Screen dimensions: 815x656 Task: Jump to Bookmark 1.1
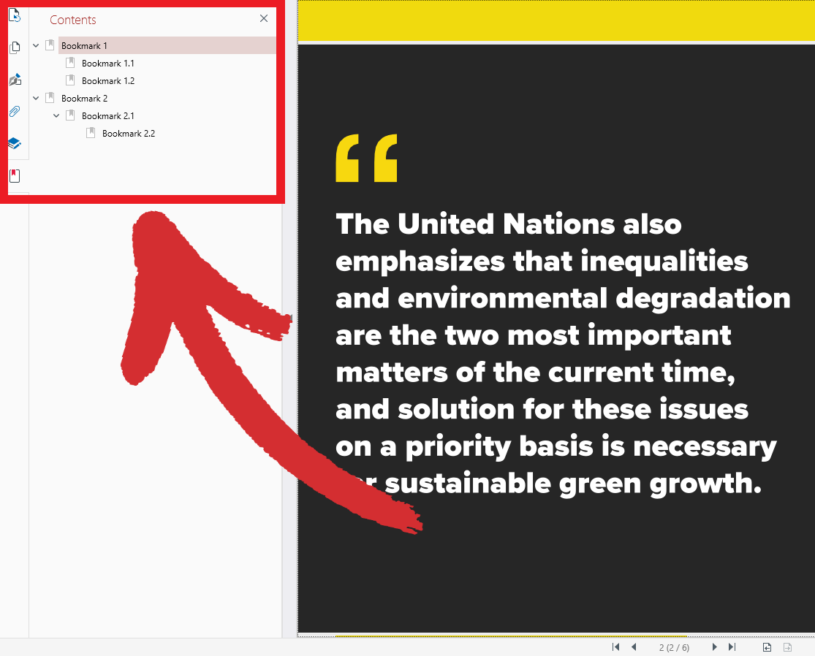107,64
